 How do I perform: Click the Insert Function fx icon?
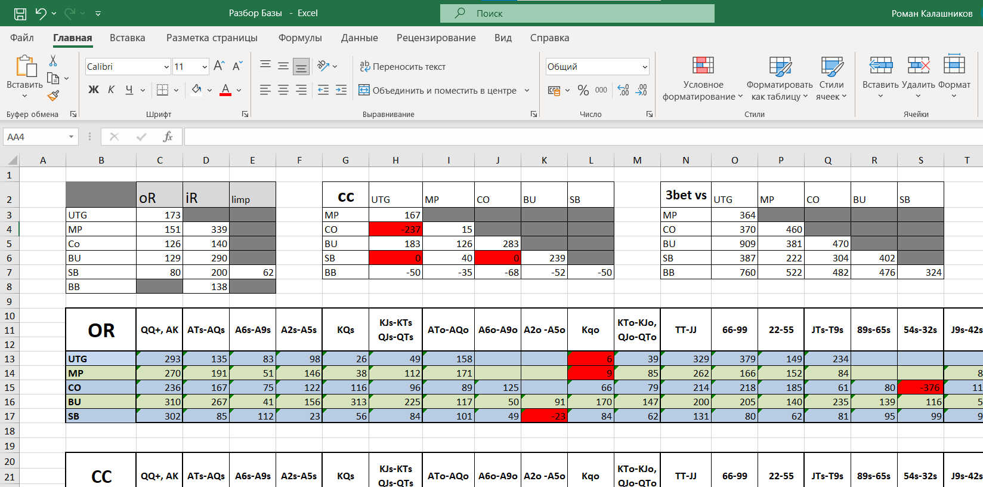(168, 137)
